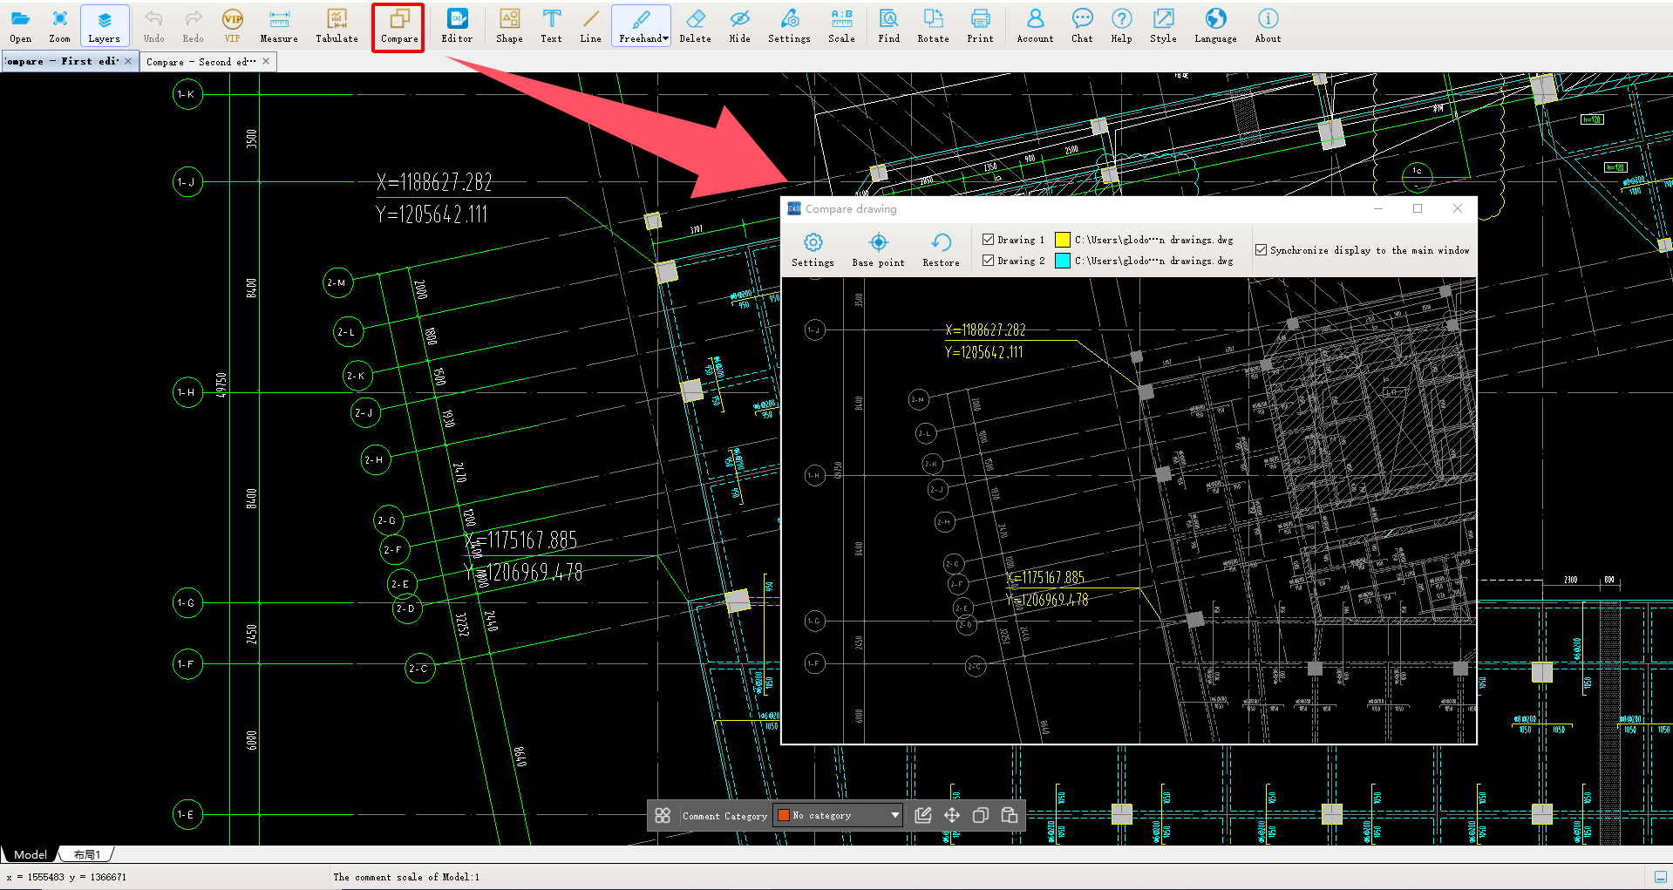This screenshot has height=890, width=1673.
Task: Open the No category comment dropdown
Action: click(x=894, y=815)
